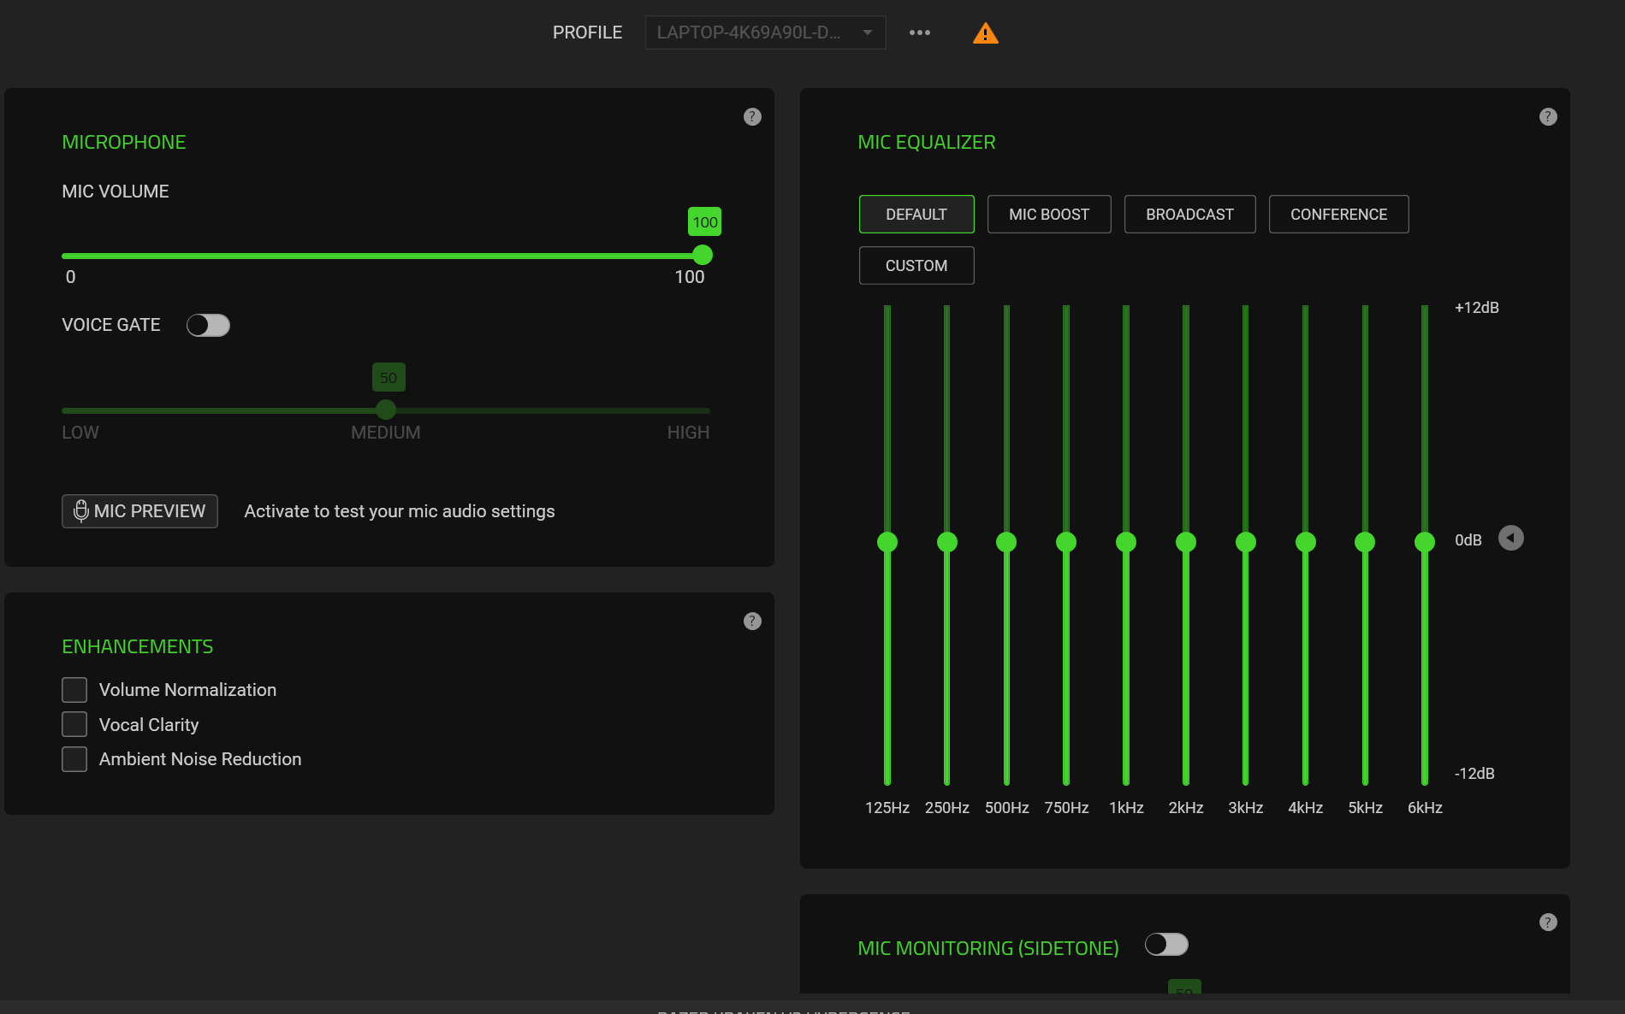Click the 0dB reset arrow icon
Screen dimensions: 1625x1014
(1511, 539)
